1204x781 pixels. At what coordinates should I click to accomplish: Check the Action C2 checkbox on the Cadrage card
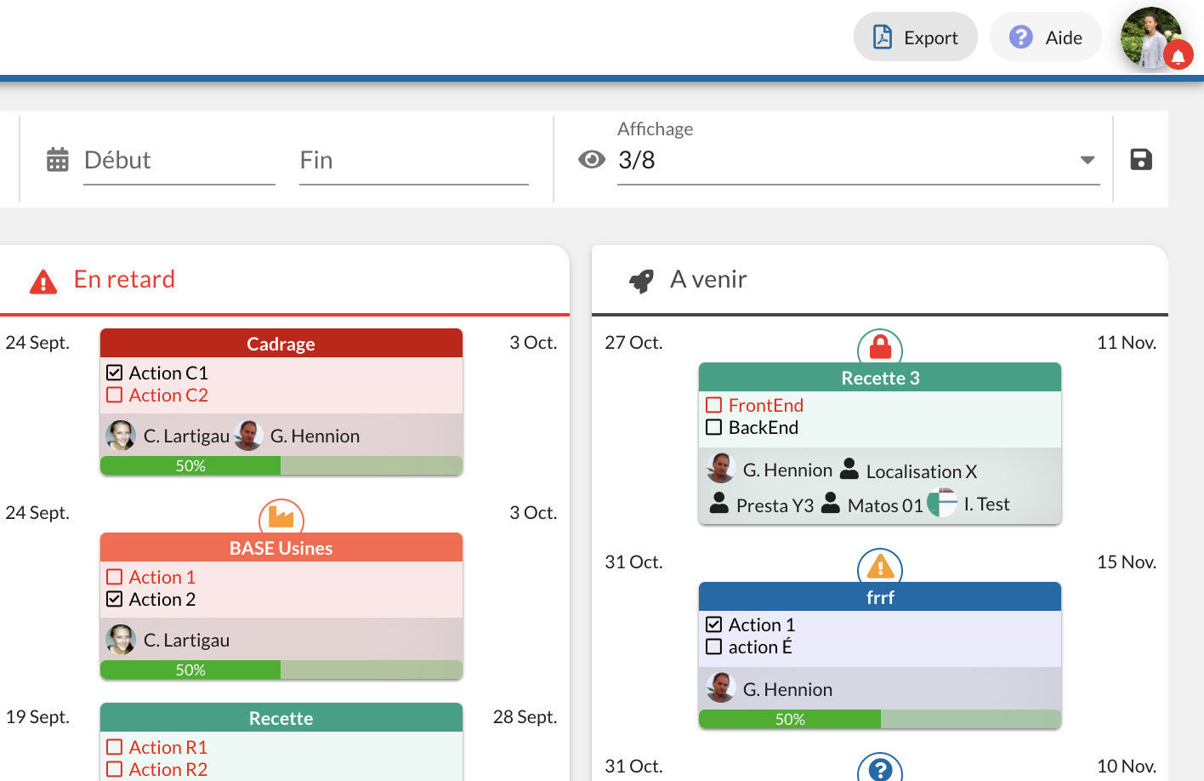[x=114, y=394]
